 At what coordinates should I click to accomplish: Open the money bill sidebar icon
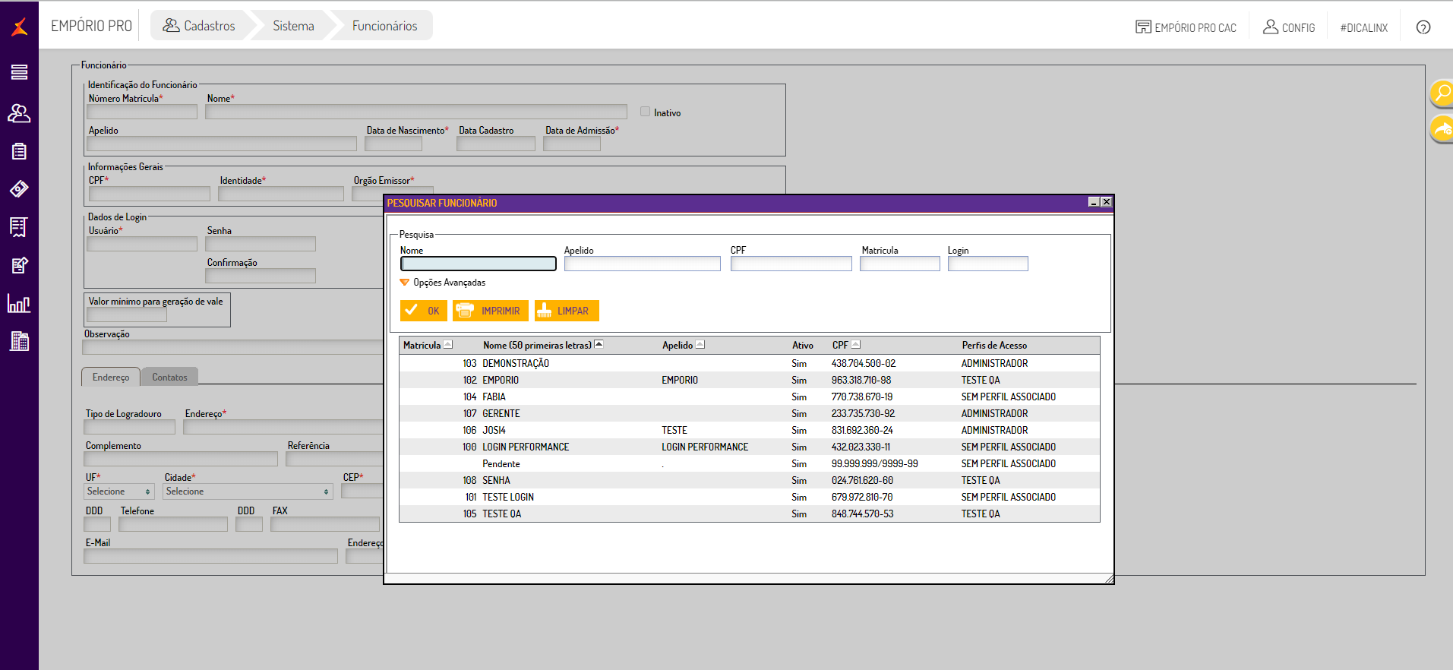point(19,188)
